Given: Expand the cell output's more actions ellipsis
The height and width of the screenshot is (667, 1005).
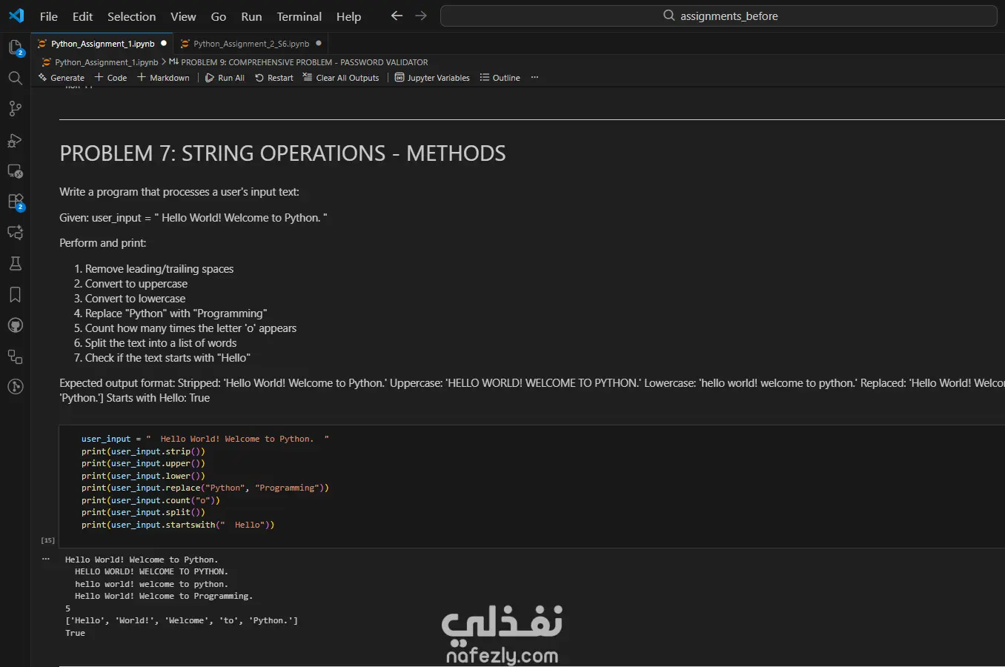Looking at the screenshot, I should (46, 559).
